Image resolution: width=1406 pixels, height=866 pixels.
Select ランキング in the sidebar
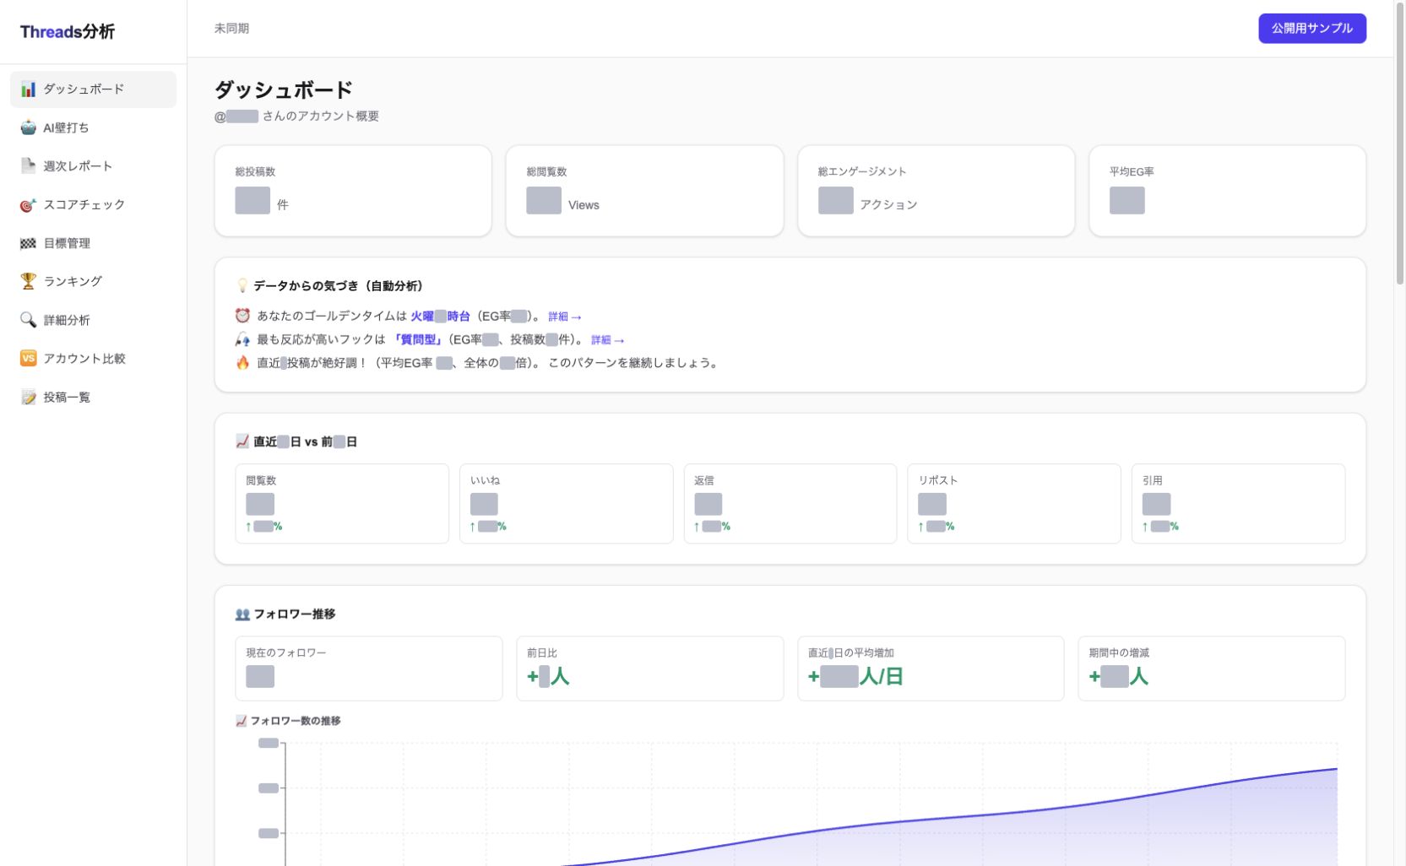(93, 281)
